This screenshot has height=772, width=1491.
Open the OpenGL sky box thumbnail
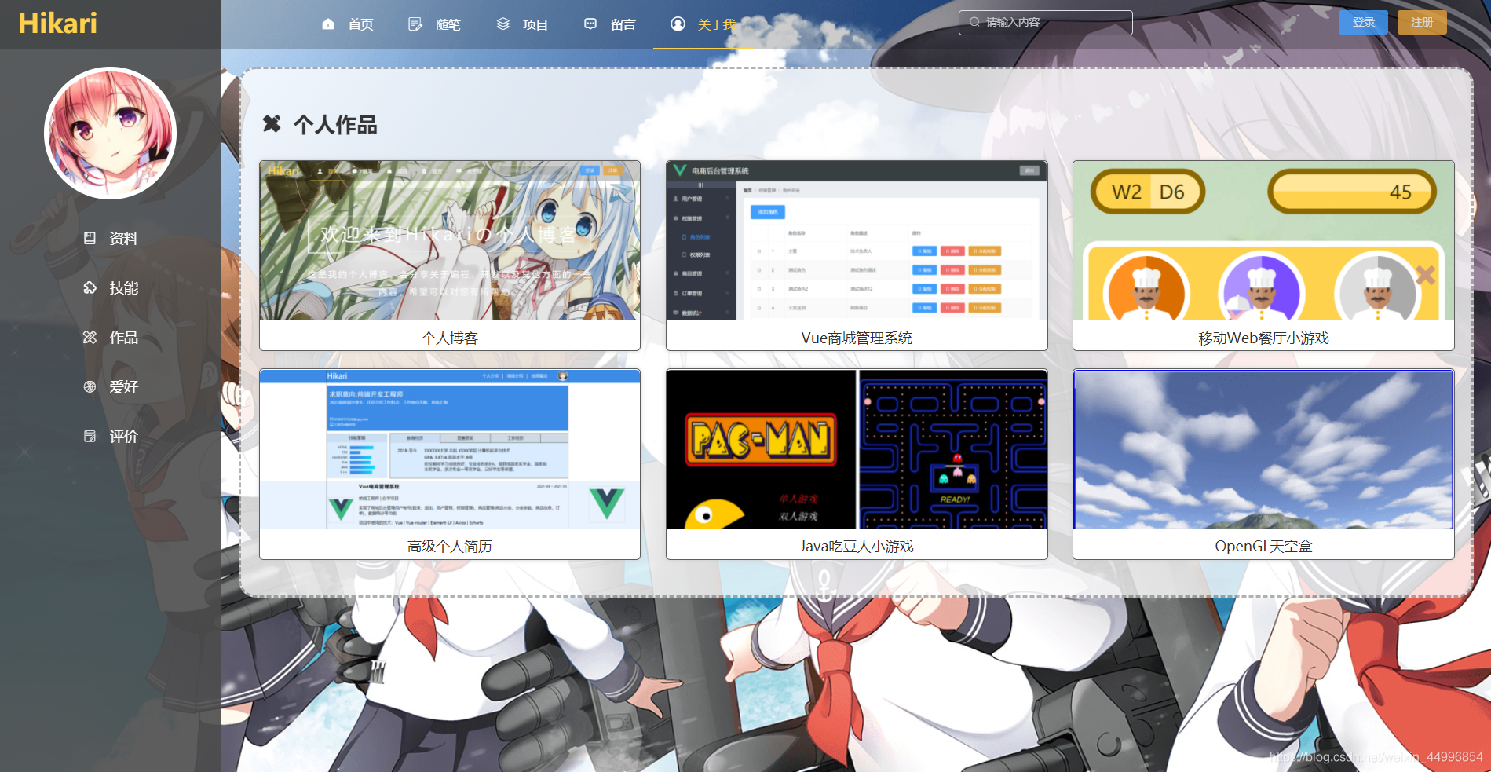(x=1263, y=448)
